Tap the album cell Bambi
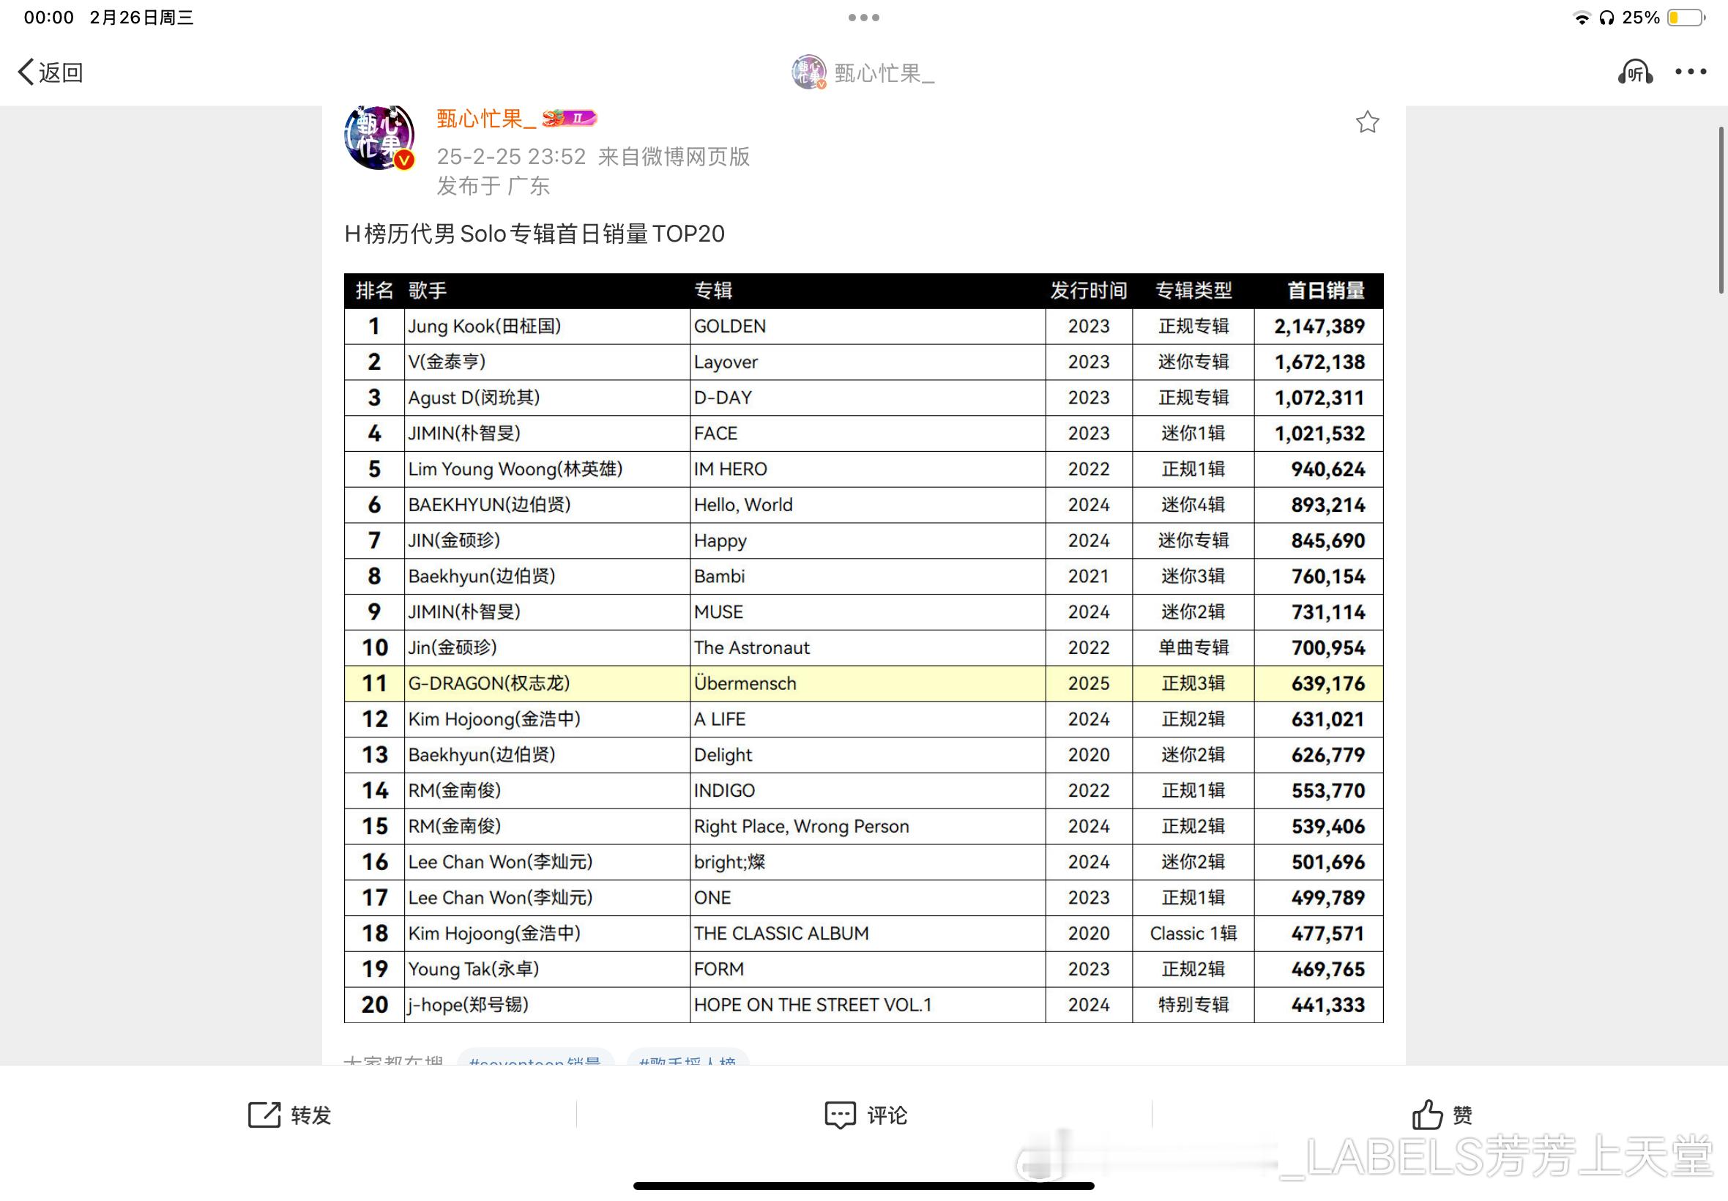This screenshot has width=1728, height=1201. pos(868,576)
